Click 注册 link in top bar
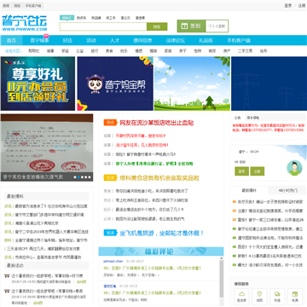Image resolution: width=307 pixels, height=307 pixels. point(301,5)
